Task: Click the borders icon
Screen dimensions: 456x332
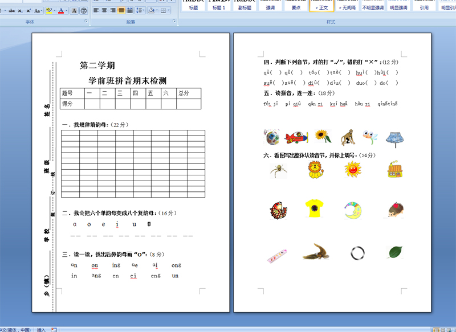Action: point(163,10)
